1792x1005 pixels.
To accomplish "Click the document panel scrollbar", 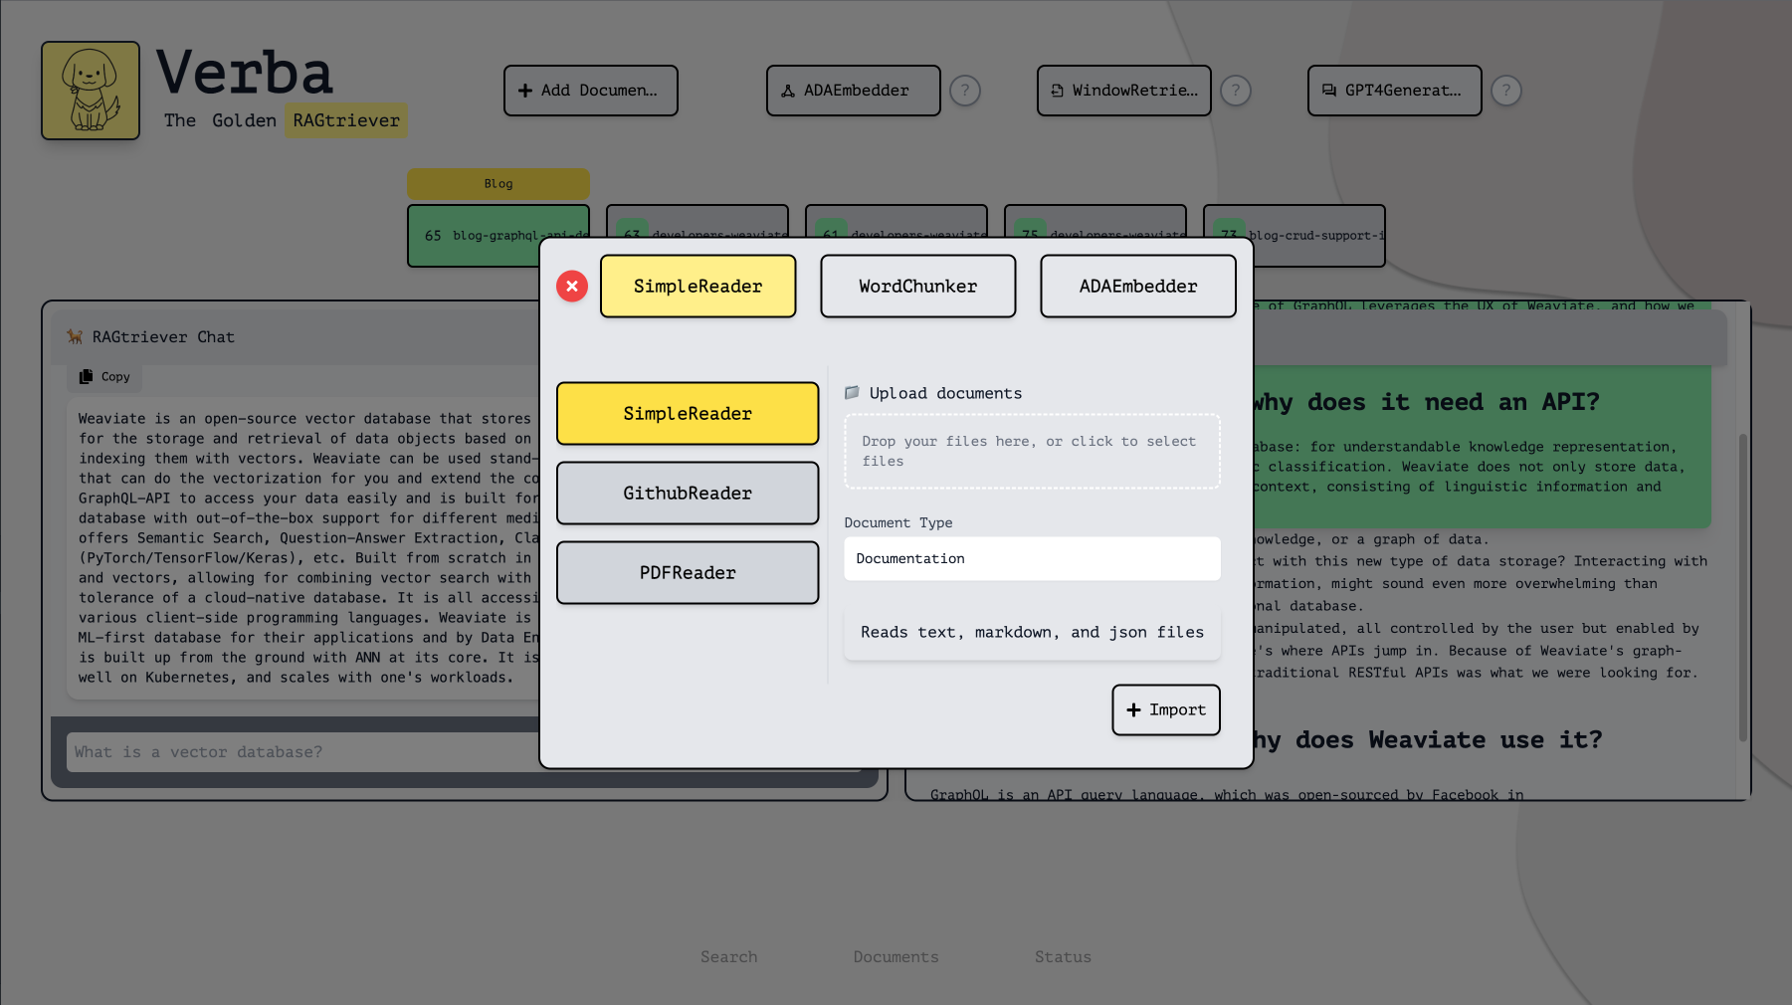I will [1742, 587].
